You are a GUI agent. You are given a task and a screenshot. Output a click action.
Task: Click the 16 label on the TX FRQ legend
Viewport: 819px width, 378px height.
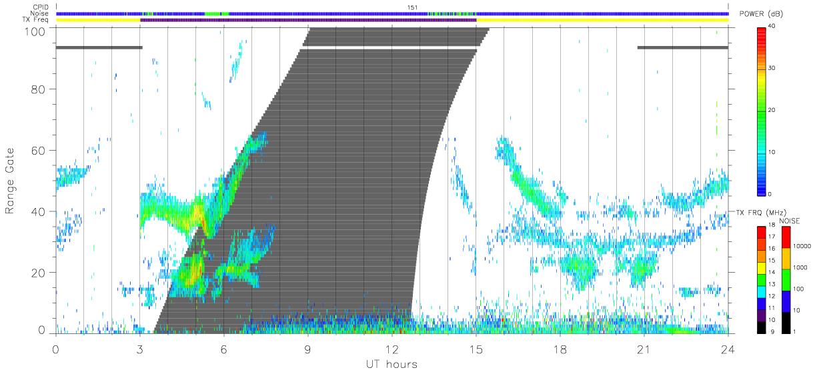coord(772,249)
